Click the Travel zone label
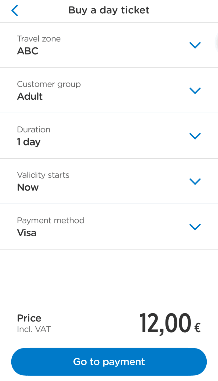 pyautogui.click(x=39, y=39)
